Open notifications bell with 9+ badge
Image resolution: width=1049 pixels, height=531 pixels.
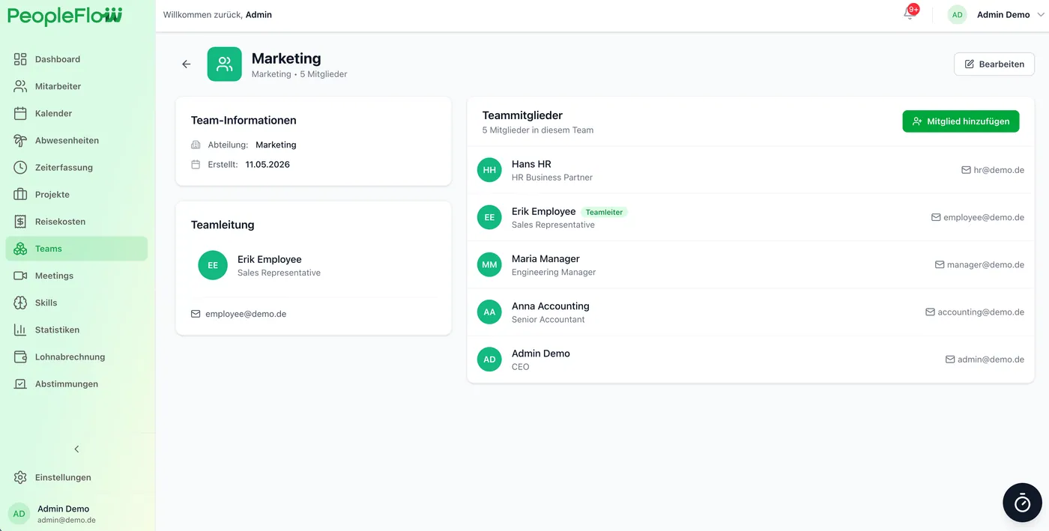point(910,13)
